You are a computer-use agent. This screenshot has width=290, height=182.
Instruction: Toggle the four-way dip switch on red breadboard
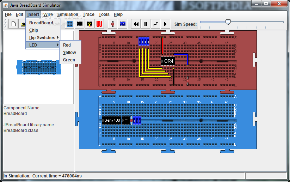tap(144, 42)
